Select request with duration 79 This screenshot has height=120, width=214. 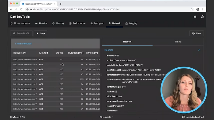(x=55, y=109)
